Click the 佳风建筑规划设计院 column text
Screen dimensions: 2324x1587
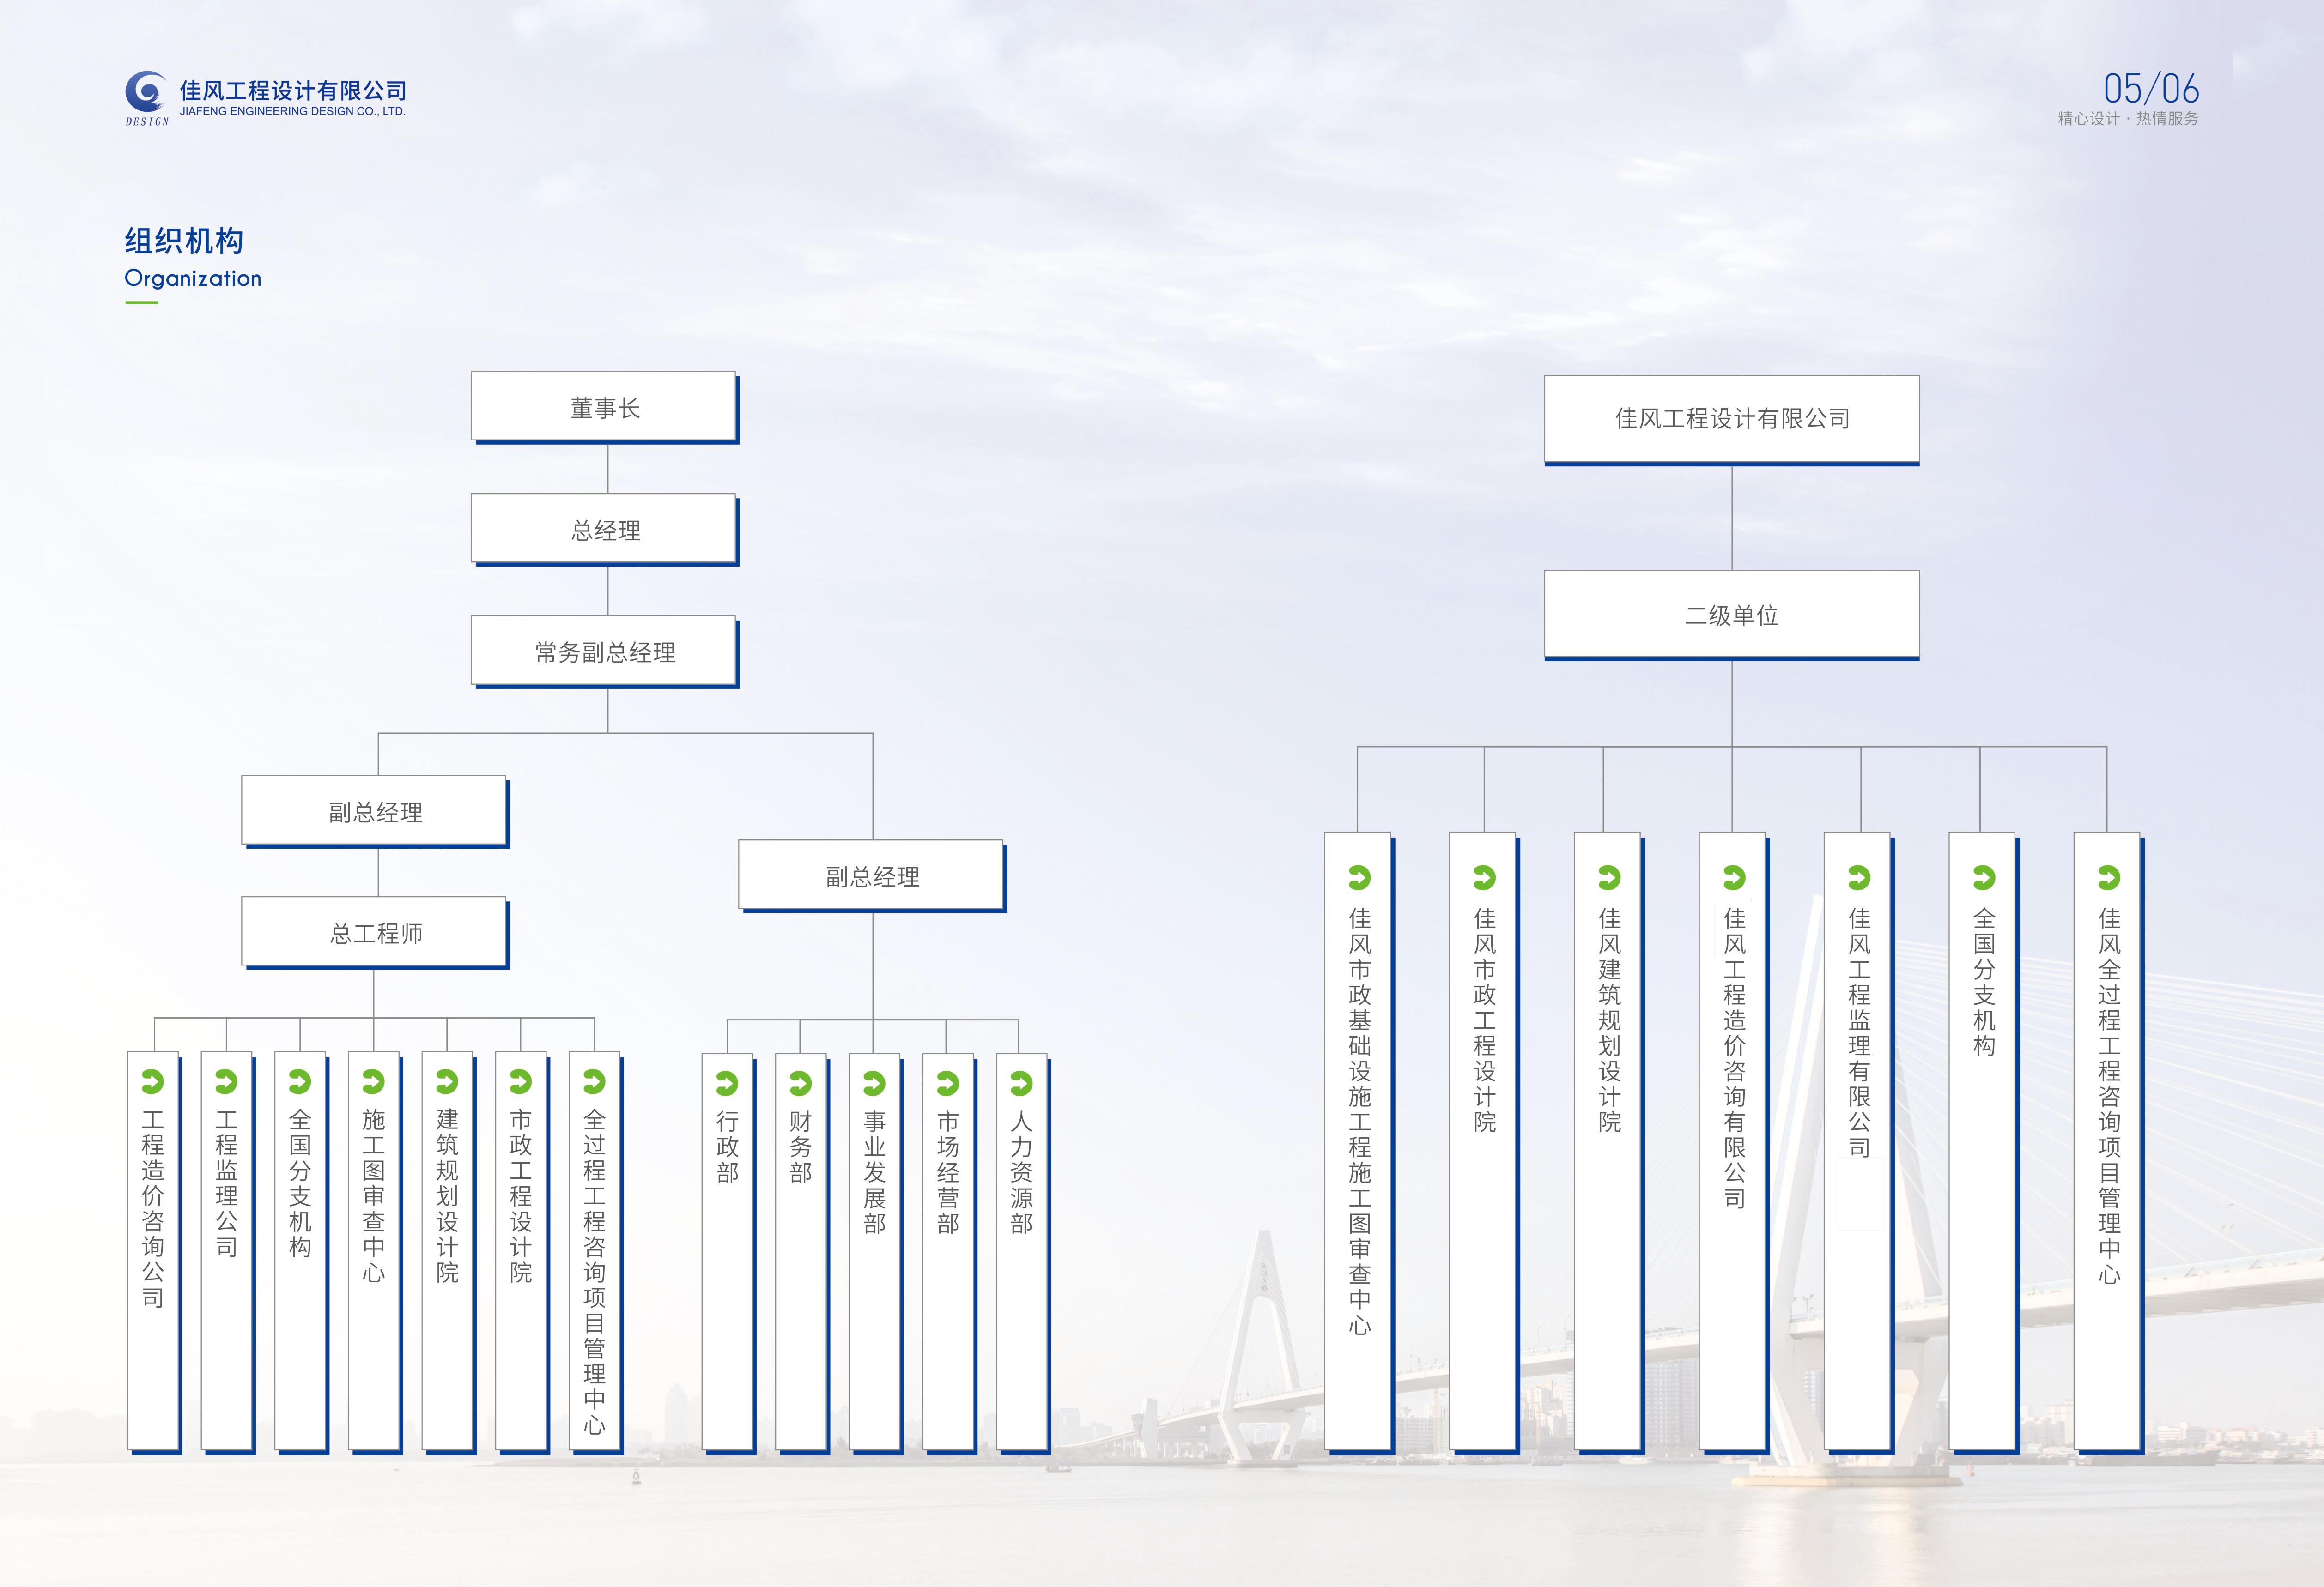pyautogui.click(x=1609, y=1020)
